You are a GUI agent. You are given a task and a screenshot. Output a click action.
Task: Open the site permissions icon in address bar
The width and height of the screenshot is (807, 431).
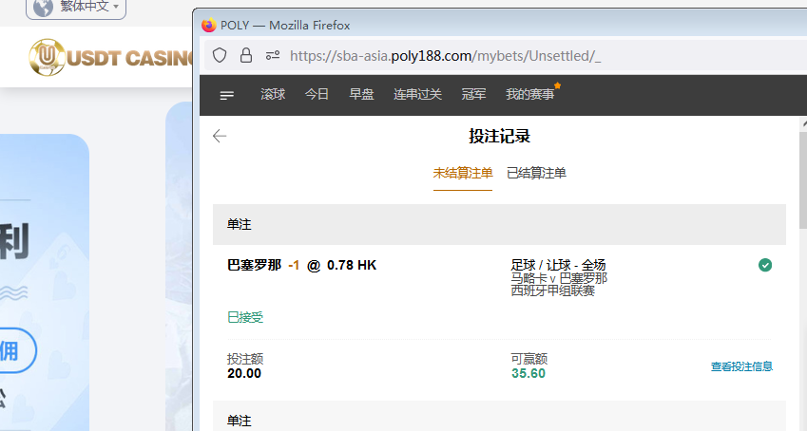[x=273, y=56]
